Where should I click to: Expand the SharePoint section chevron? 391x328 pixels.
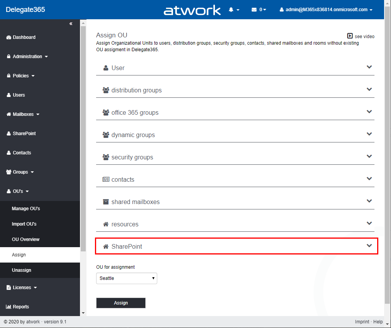click(x=369, y=246)
